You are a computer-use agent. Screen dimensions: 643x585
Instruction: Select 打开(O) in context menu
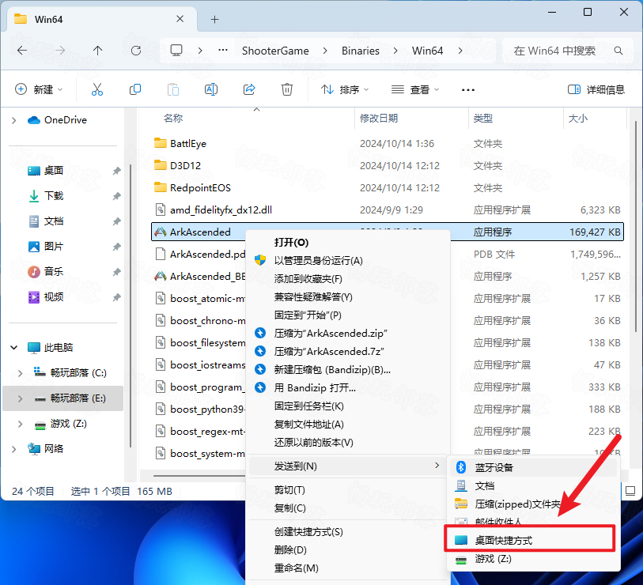click(348, 242)
